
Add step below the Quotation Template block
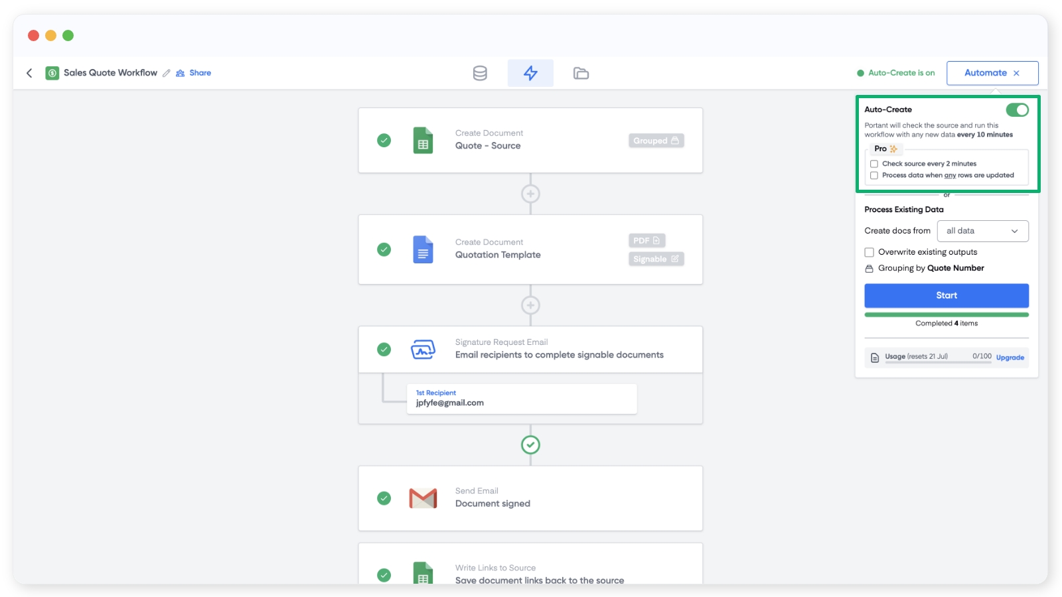(530, 305)
